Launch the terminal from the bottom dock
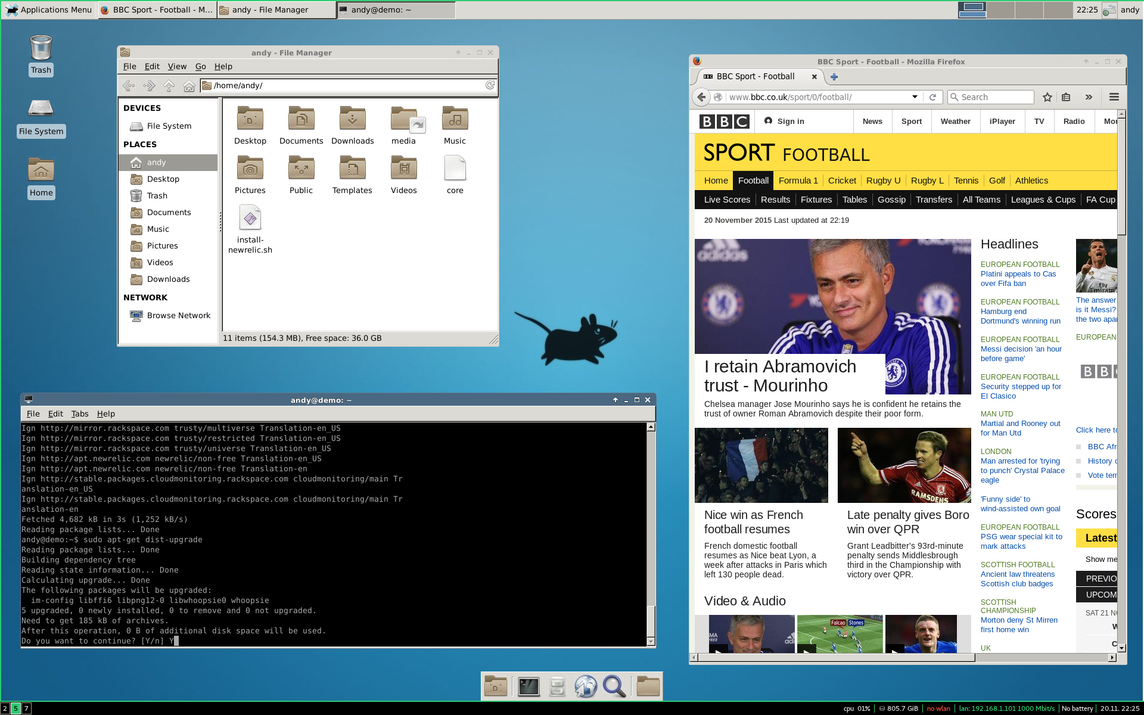The width and height of the screenshot is (1144, 715). coord(529,686)
